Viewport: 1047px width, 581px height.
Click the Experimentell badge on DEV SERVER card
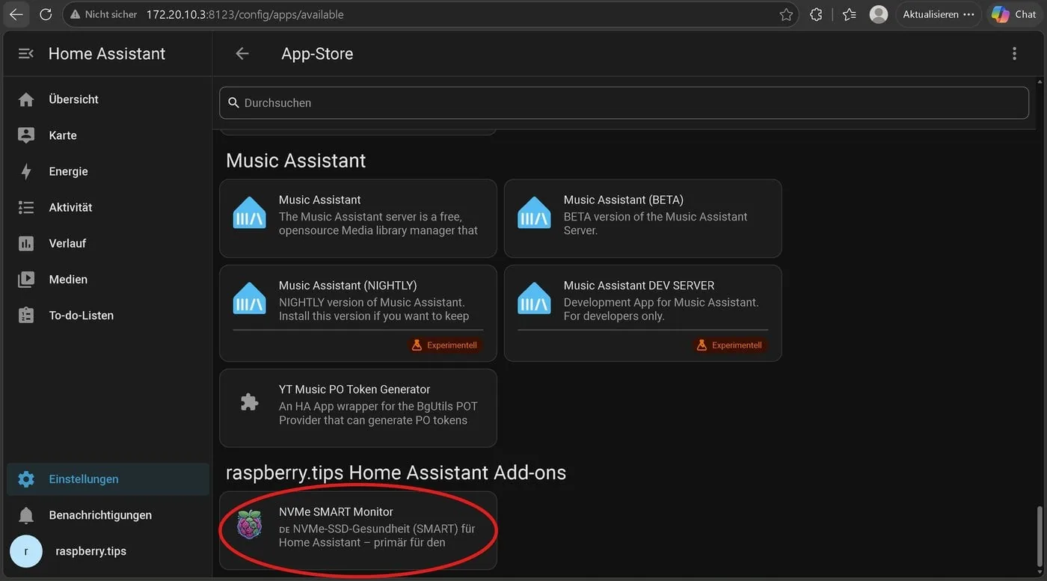click(729, 345)
